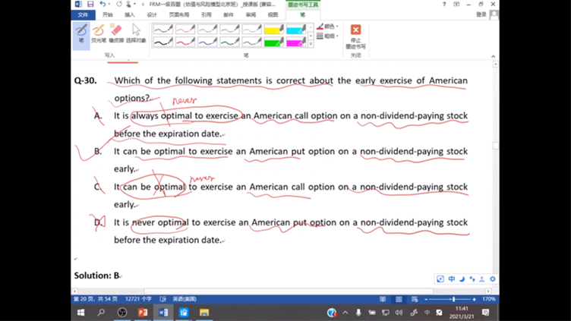The image size is (571, 321).
Task: Switch to Web Layout view
Action: click(x=415, y=299)
